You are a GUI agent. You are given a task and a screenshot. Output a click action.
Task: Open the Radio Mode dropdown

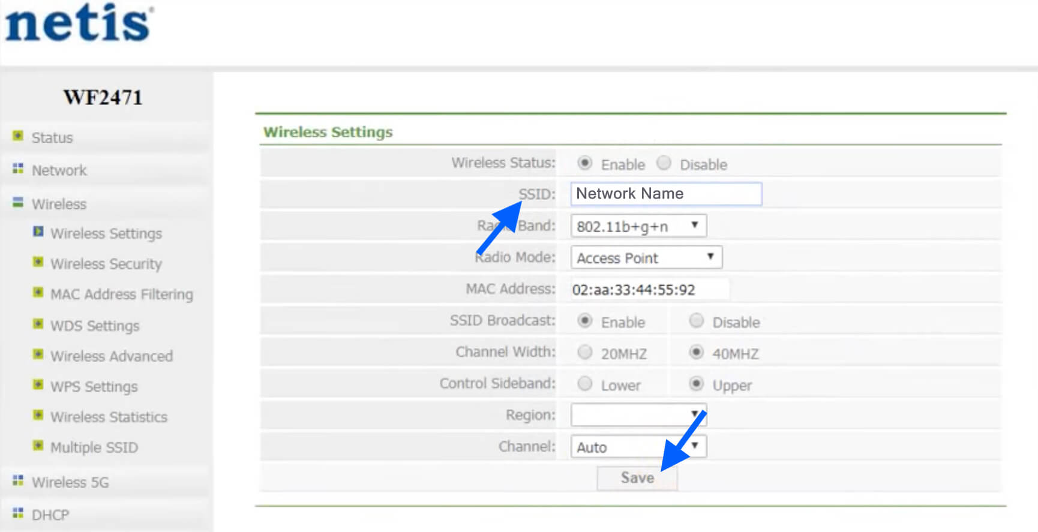click(646, 258)
